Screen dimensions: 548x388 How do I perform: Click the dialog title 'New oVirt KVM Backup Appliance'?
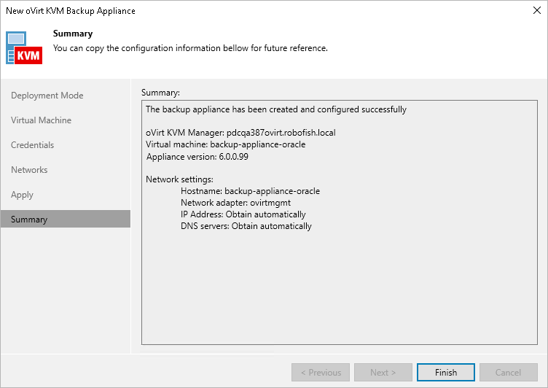71,11
